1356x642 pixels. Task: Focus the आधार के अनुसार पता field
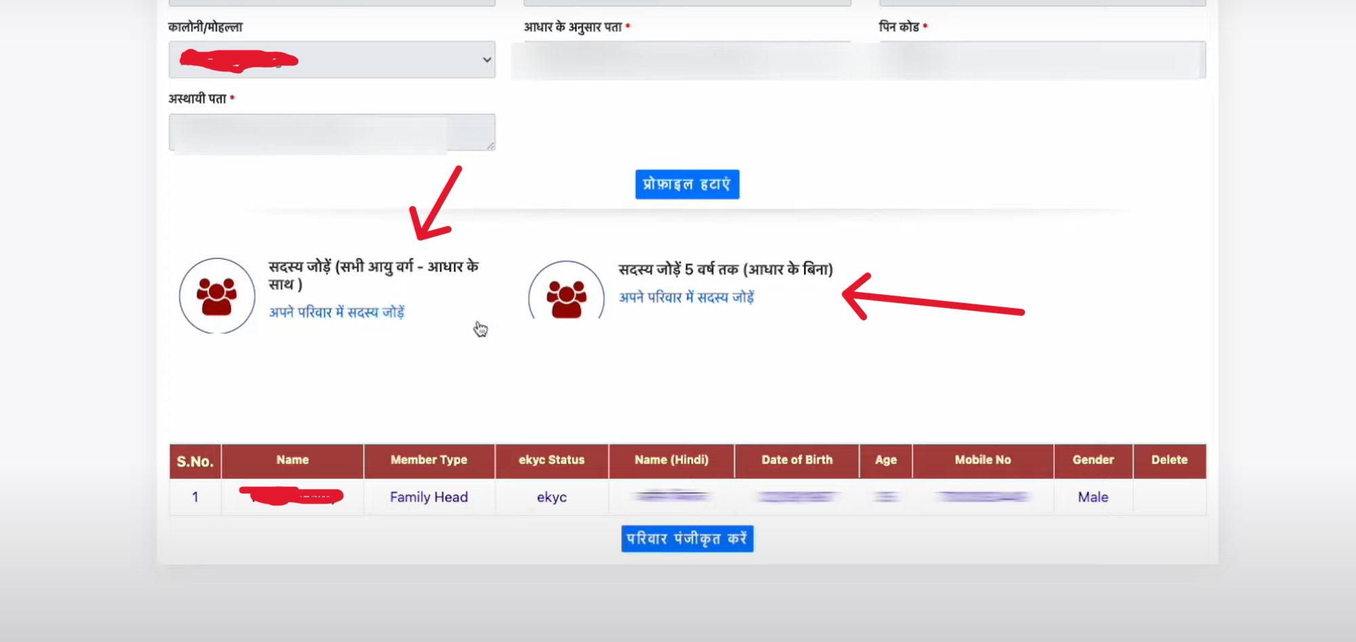tap(686, 60)
